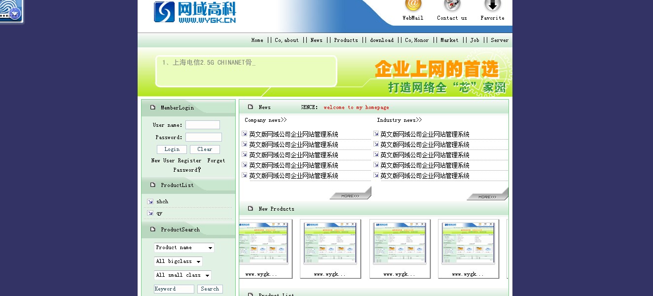
Task: Open the shch product category
Action: 162,202
